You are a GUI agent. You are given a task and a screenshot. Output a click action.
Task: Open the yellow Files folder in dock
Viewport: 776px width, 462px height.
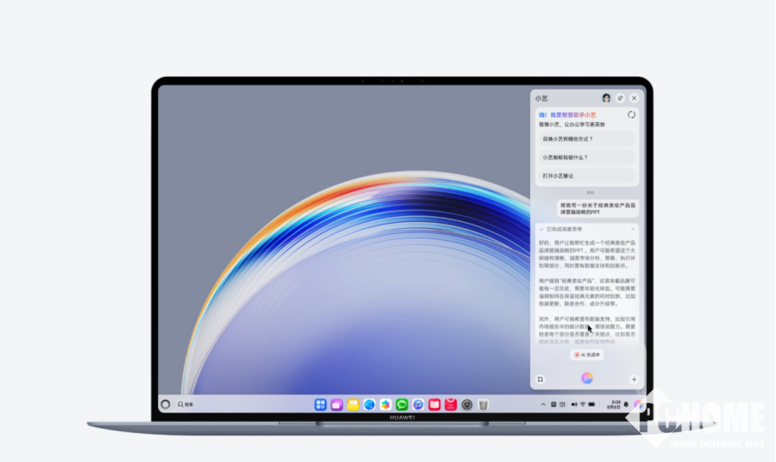tap(353, 405)
